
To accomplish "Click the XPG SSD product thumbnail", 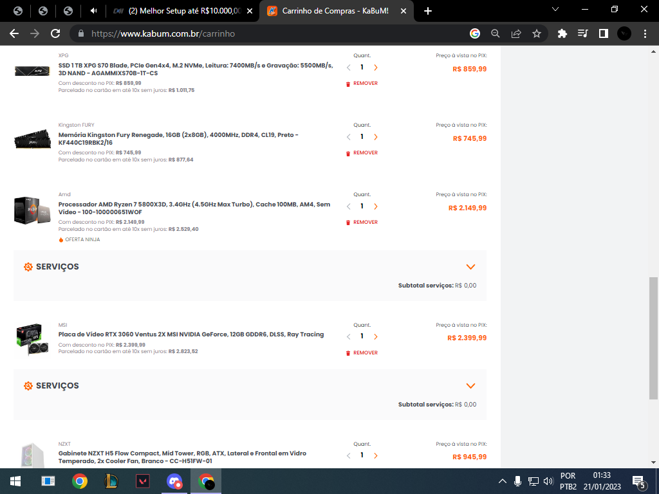I will 32,71.
